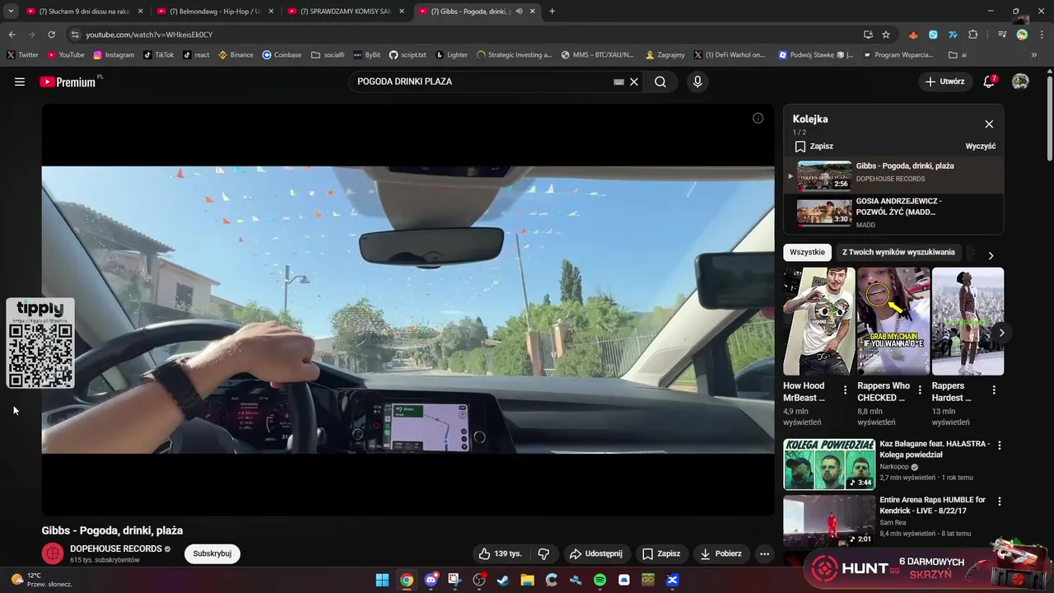
Task: Bookmark this page with the star icon
Action: coord(886,35)
